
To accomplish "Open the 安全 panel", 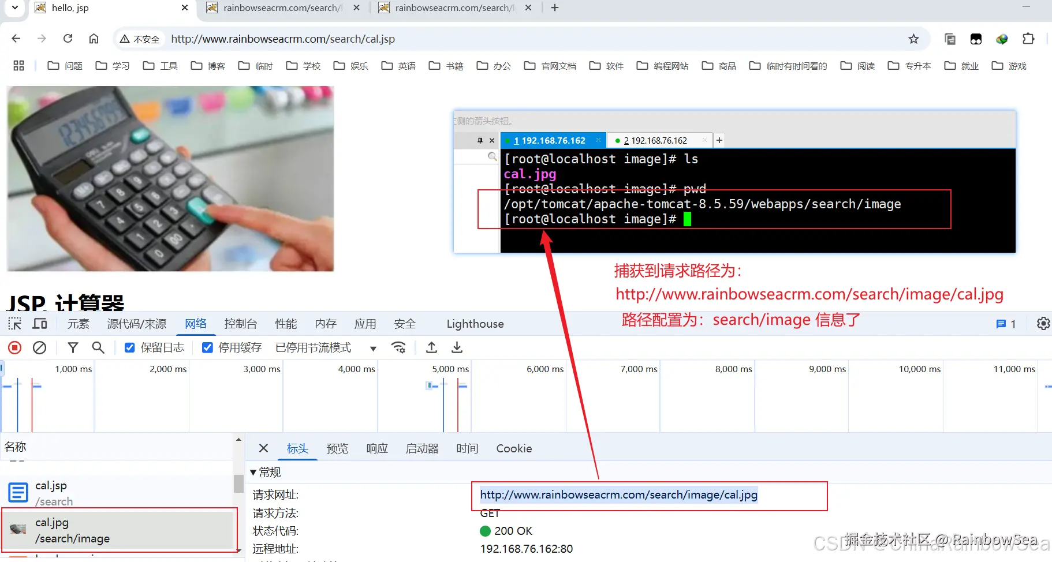I will pos(405,324).
